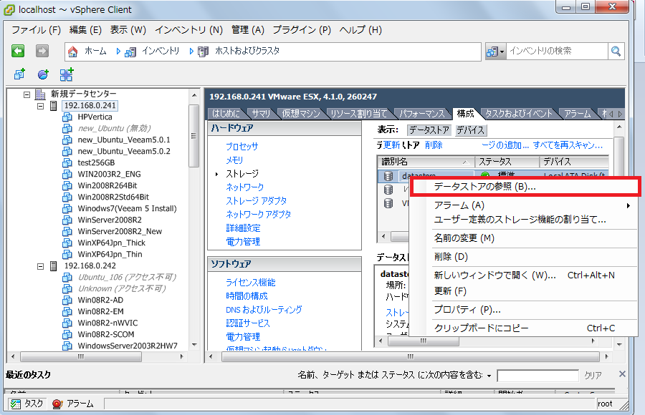This screenshot has height=415, width=645.
Task: Switch to the サマリ tab
Action: (261, 114)
